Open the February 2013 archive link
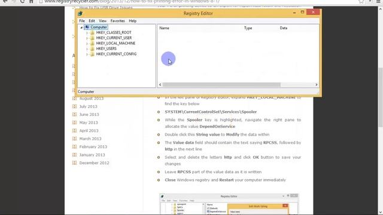This screenshot has width=383, height=215. click(x=93, y=147)
